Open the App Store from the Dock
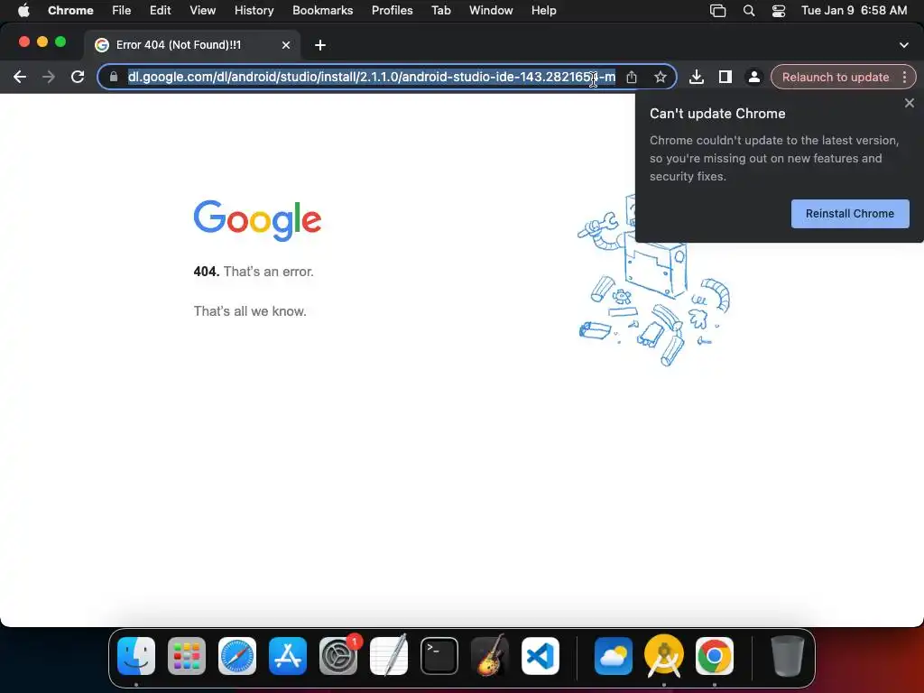 coord(288,656)
